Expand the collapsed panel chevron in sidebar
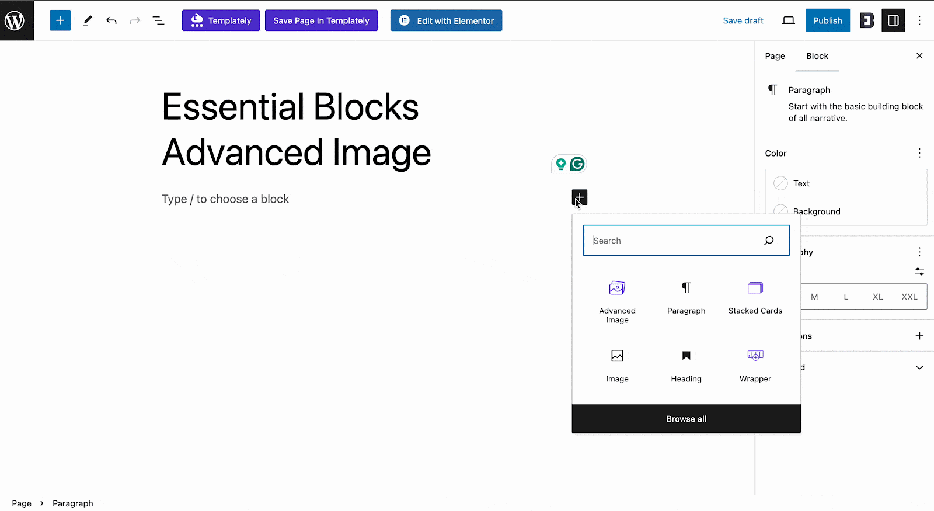934x511 pixels. 919,367
